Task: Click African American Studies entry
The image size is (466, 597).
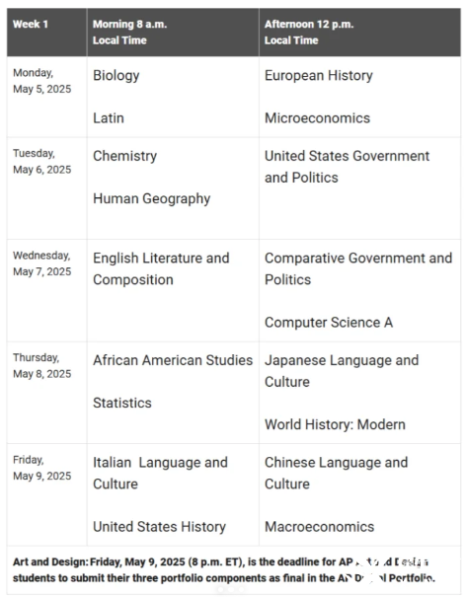Action: click(173, 360)
